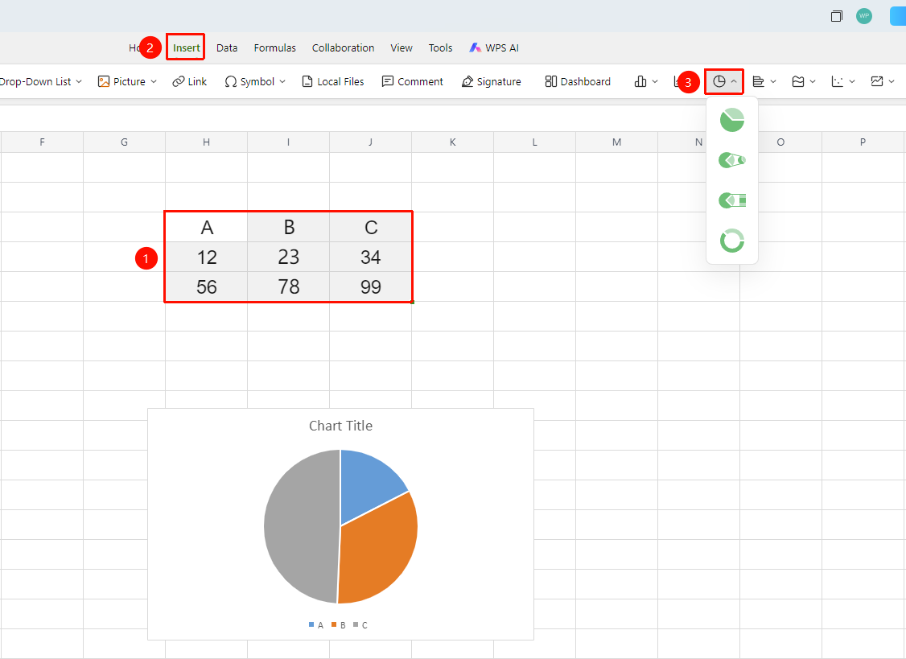
Task: Expand the Drop-Down List chevron
Action: (x=79, y=81)
